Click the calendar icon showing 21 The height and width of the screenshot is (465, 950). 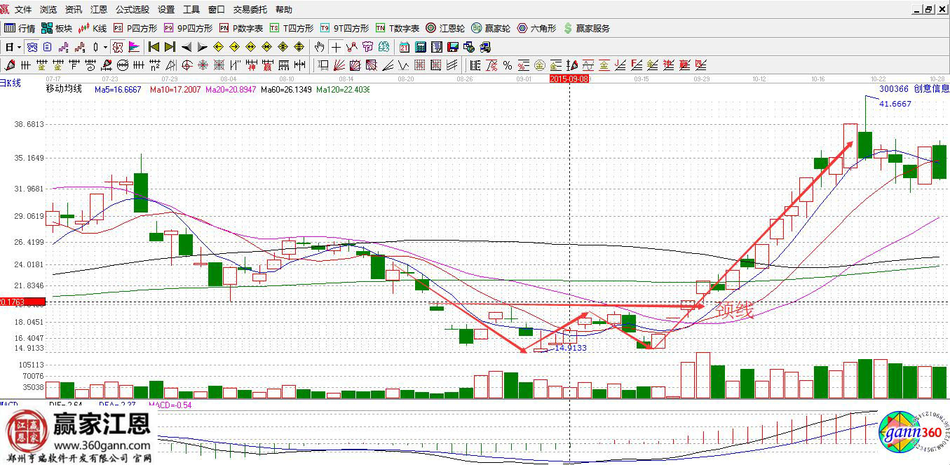click(x=405, y=47)
